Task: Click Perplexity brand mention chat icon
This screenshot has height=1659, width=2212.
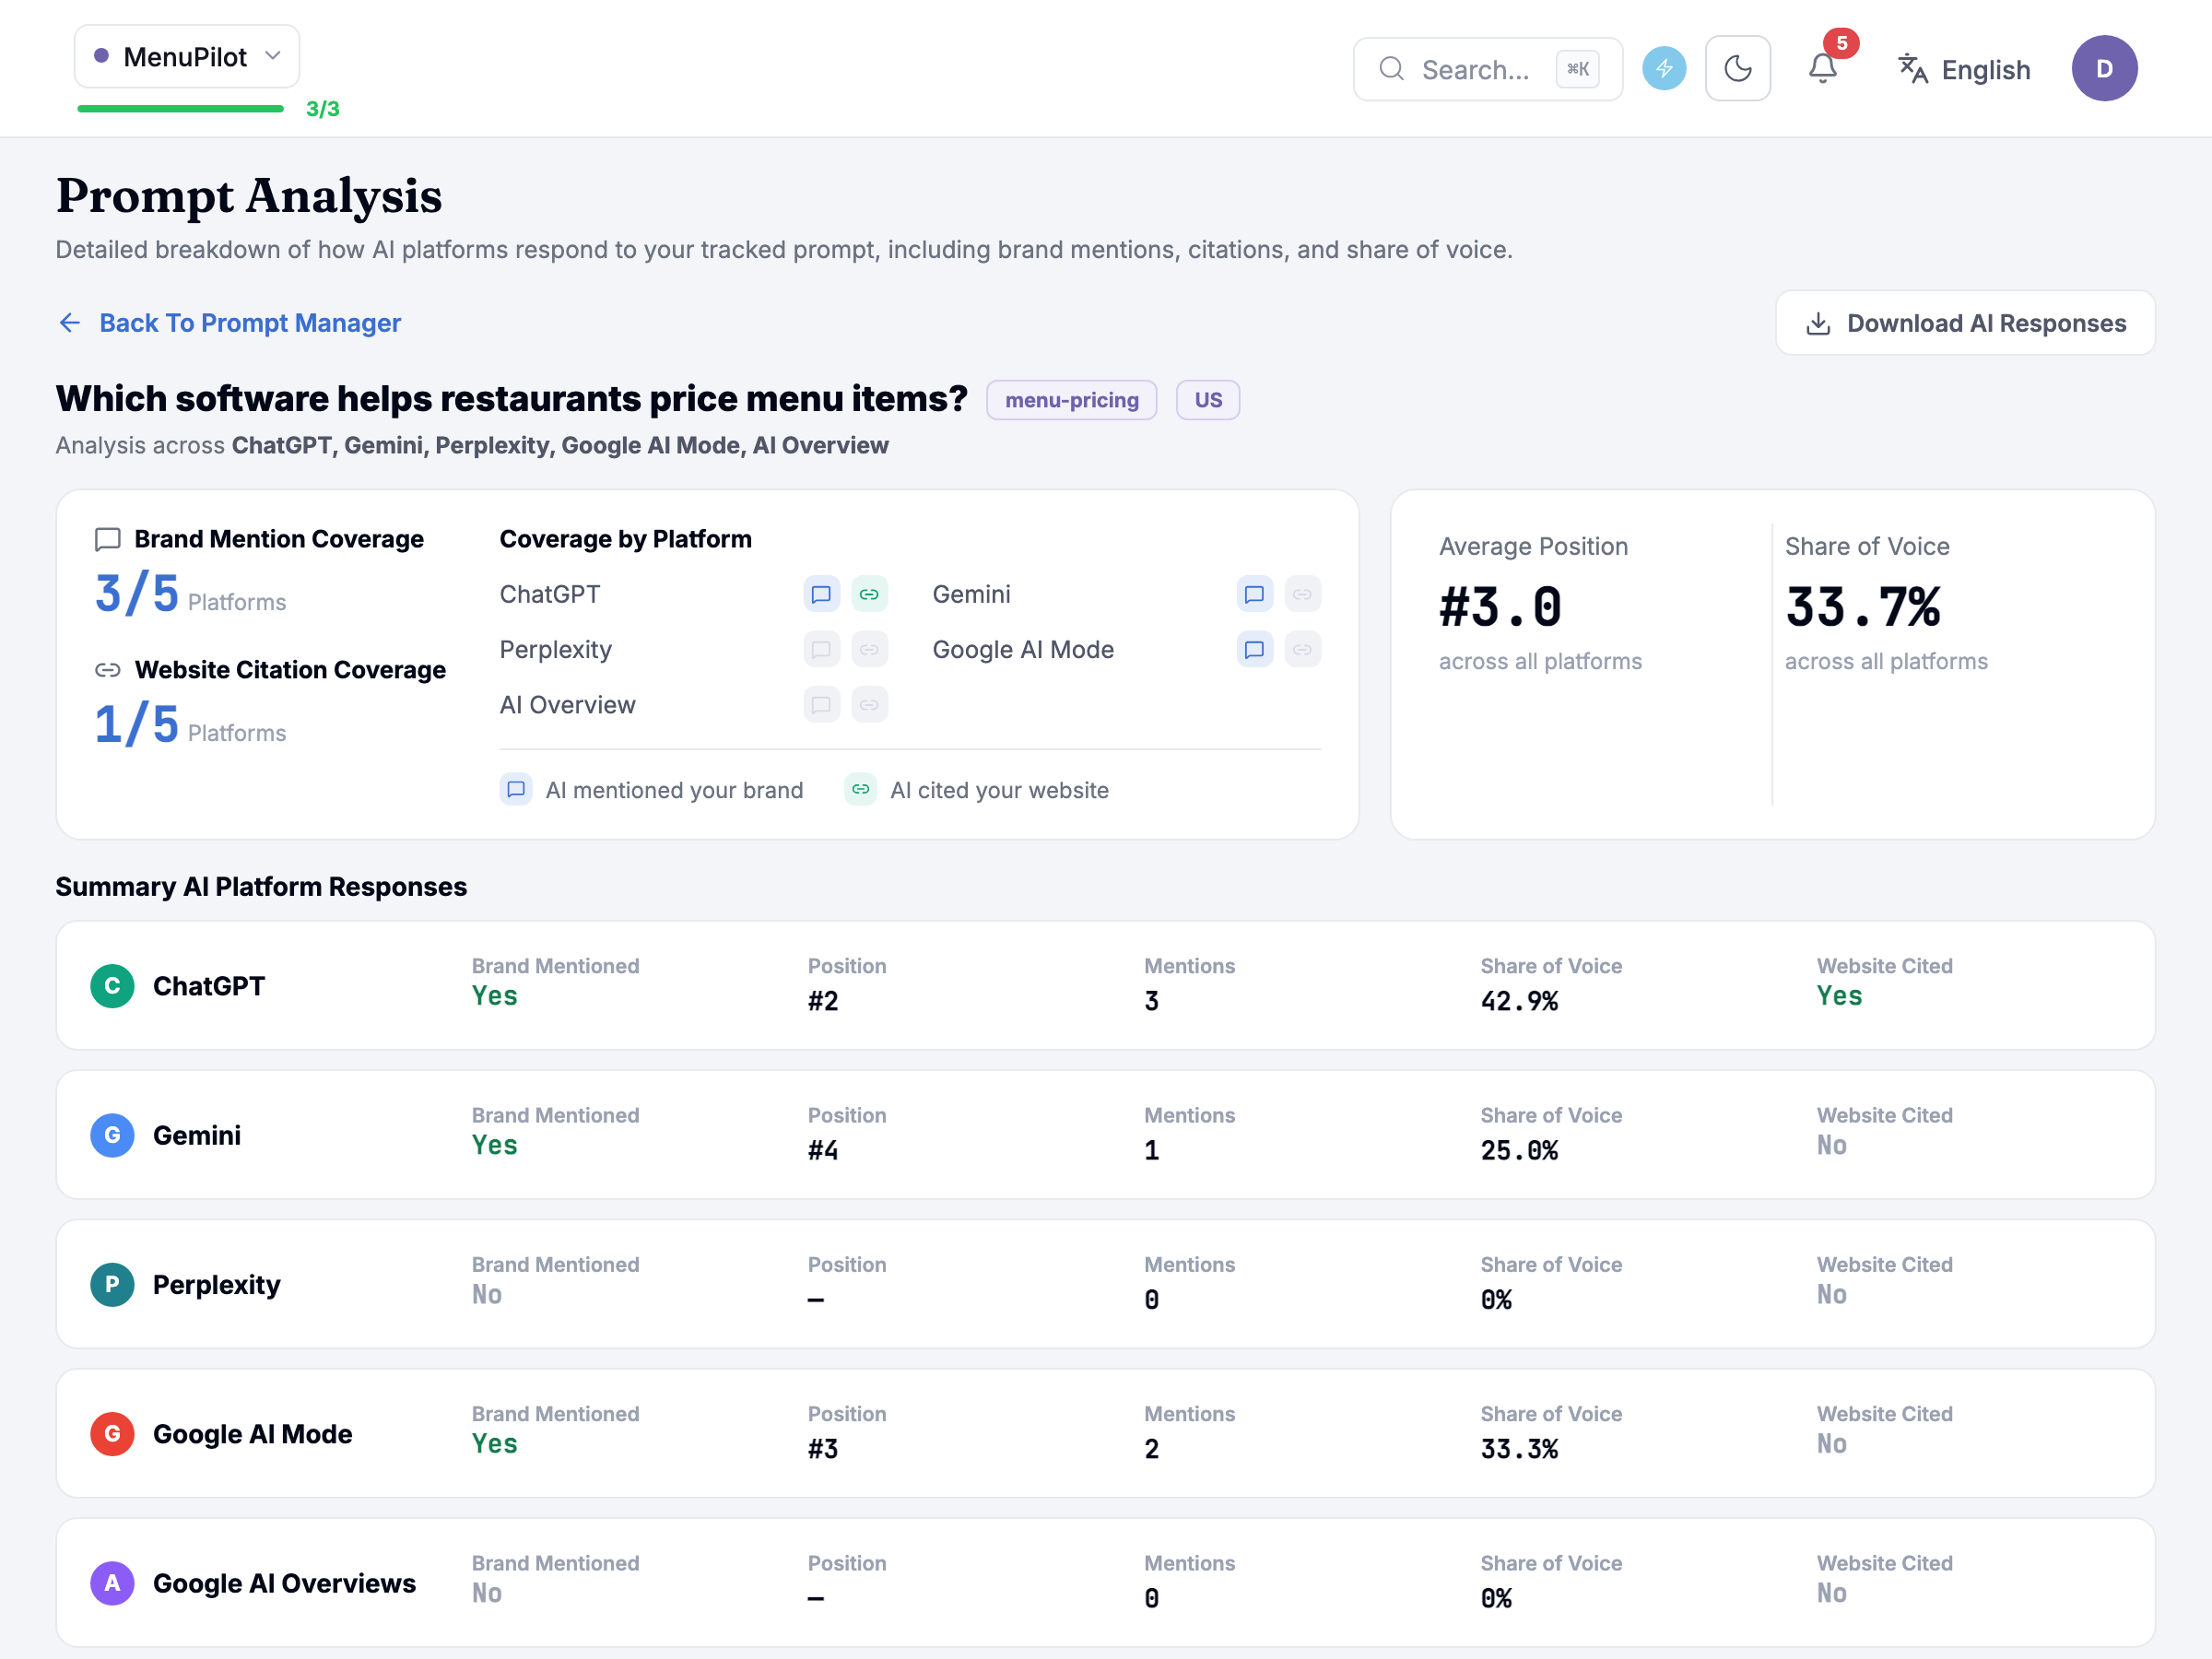Action: [x=821, y=650]
